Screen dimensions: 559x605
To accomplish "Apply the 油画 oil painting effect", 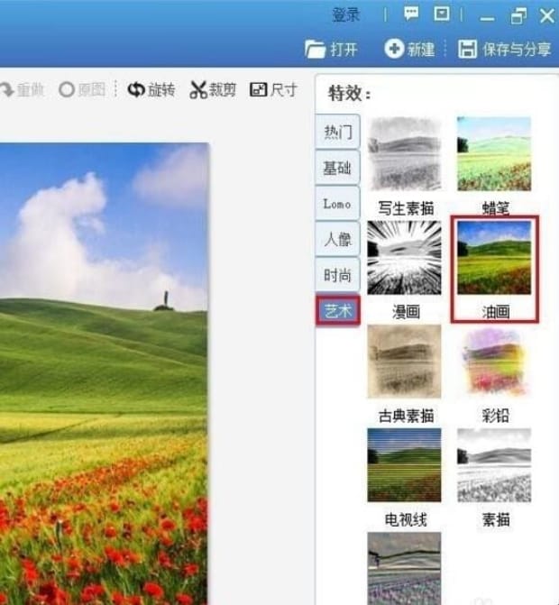I will point(493,259).
